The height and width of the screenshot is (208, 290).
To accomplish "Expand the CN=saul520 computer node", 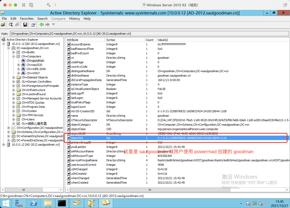I will pyautogui.click(x=19, y=65).
